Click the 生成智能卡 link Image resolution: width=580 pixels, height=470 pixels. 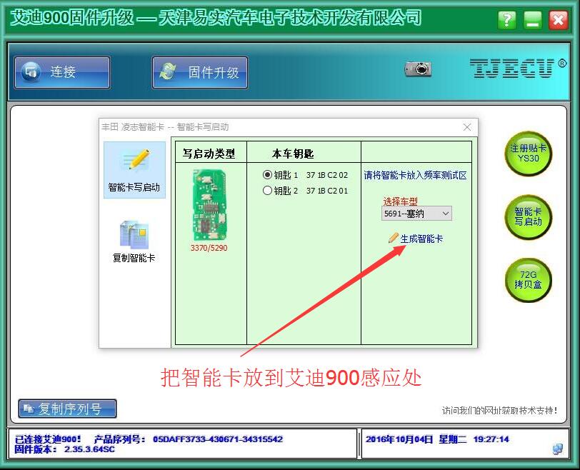pos(421,239)
